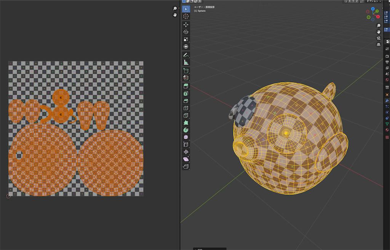Open the View Layer properties tab
This screenshot has width=390, height=250.
[387, 68]
